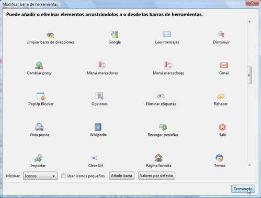Screen dimensions: 261x198
Task: Select the Recargar pestañas icon
Action: tap(163, 127)
